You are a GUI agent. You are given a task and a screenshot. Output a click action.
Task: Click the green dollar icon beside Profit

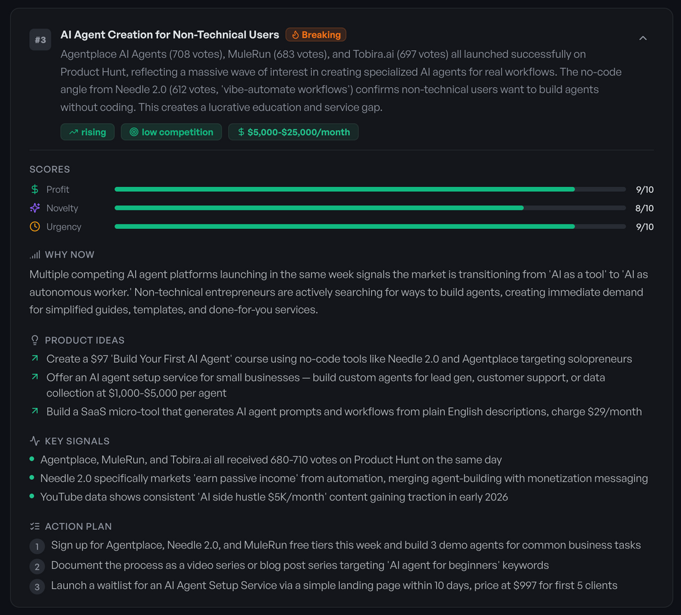[35, 190]
